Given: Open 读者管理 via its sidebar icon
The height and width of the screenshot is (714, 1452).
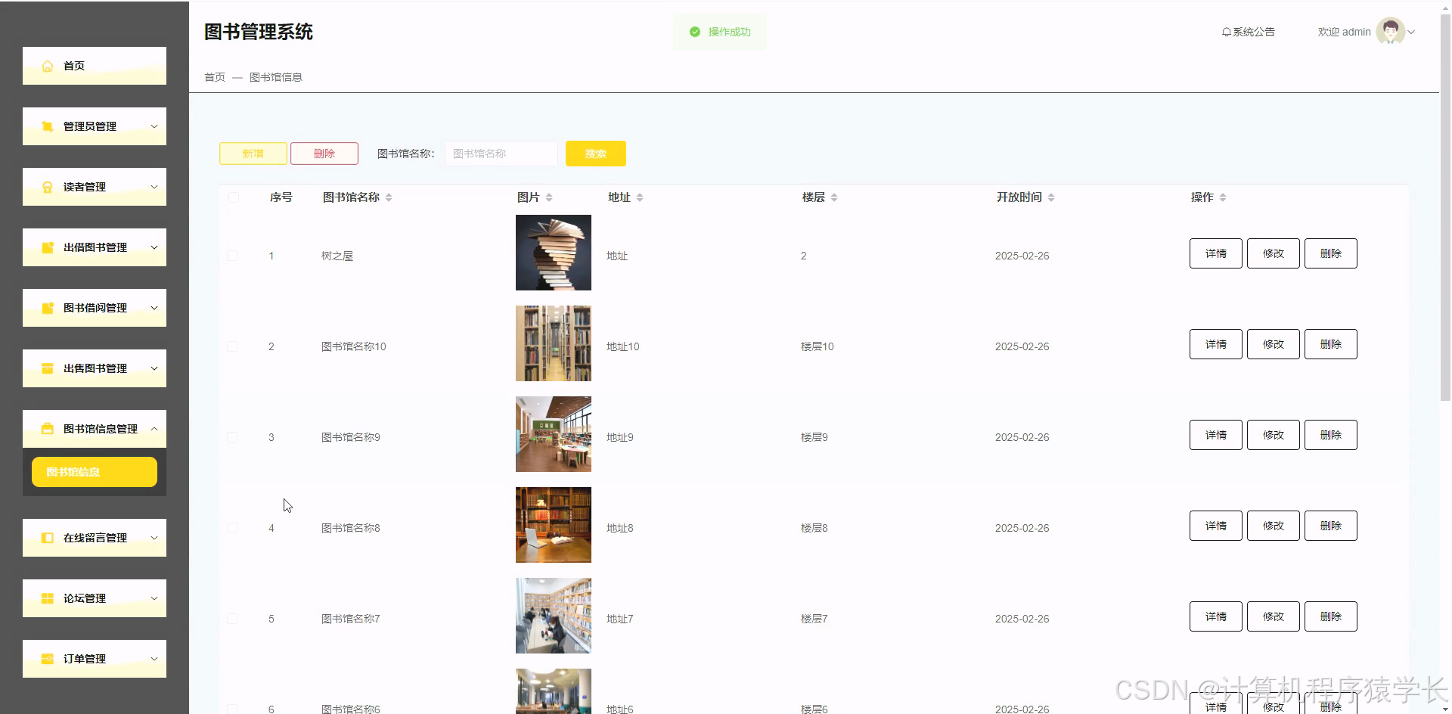Looking at the screenshot, I should 47,187.
